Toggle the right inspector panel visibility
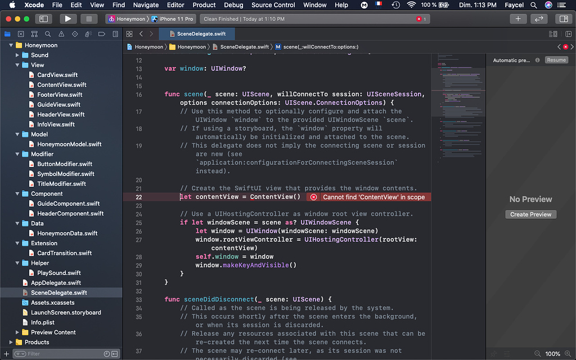 [x=562, y=19]
